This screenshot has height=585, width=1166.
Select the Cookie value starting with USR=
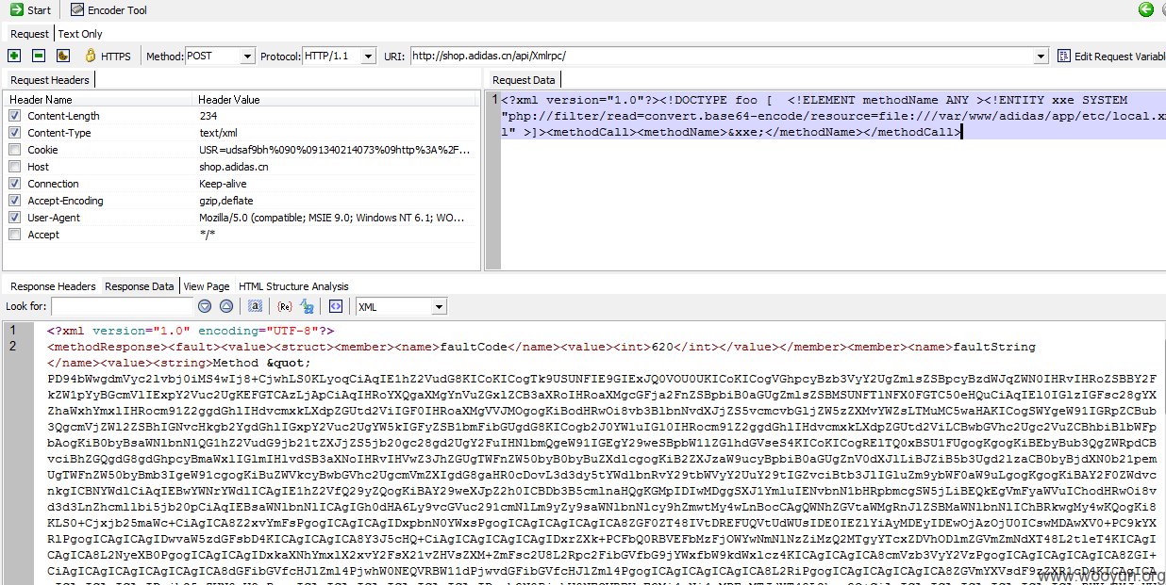click(x=334, y=150)
